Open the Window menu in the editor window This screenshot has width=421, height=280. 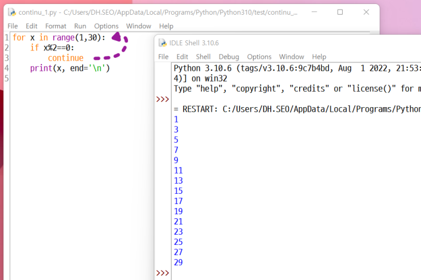tap(138, 26)
